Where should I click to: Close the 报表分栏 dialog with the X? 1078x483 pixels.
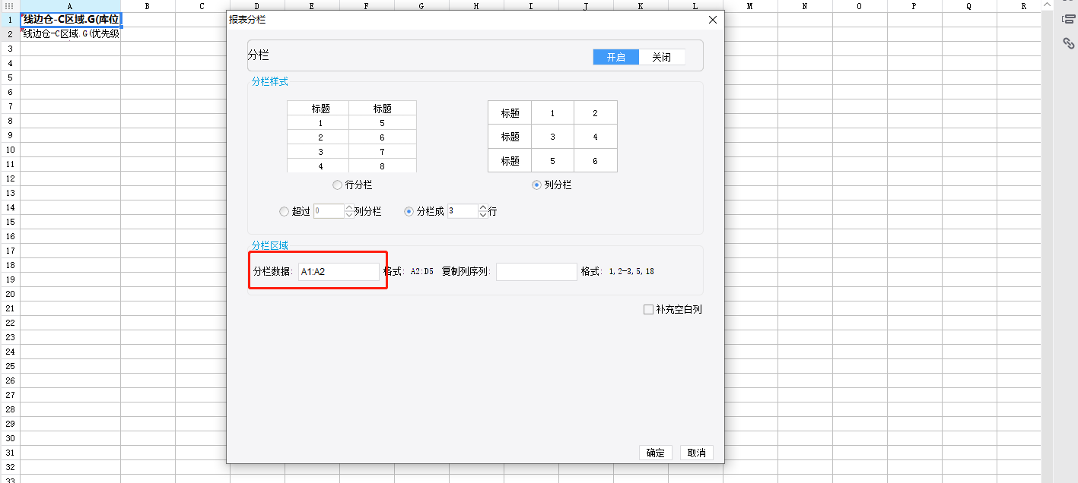(713, 20)
